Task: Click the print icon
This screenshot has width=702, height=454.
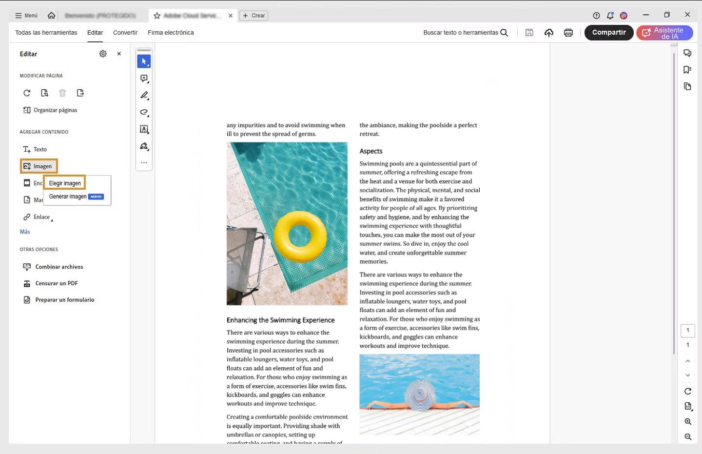Action: [568, 33]
